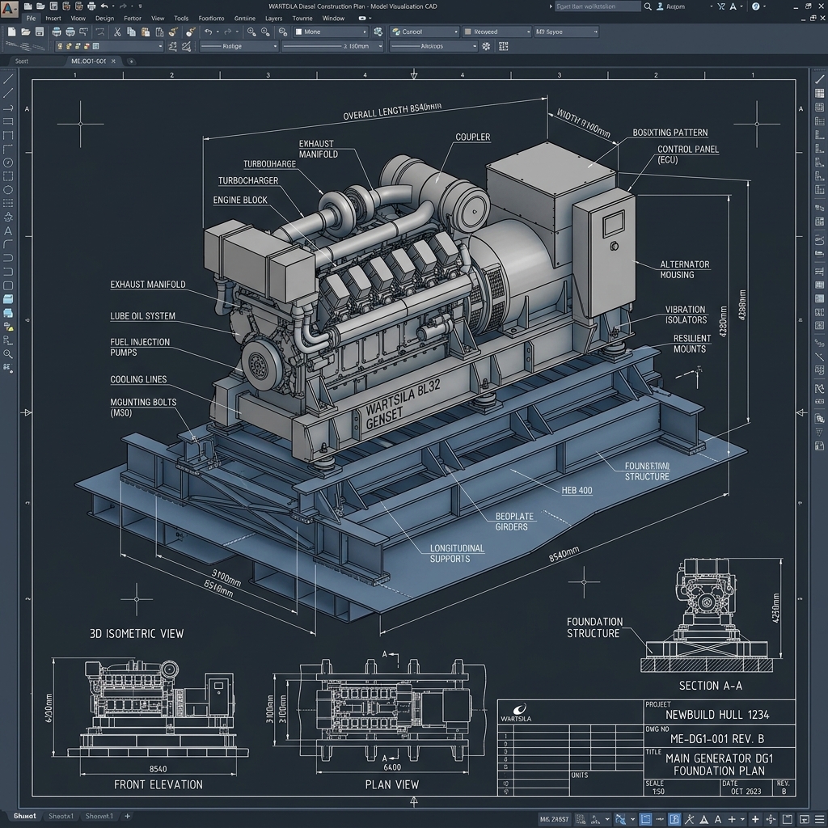Click the Open folder icon in quick access bar
Screen dimensions: 828x828
[40, 6]
